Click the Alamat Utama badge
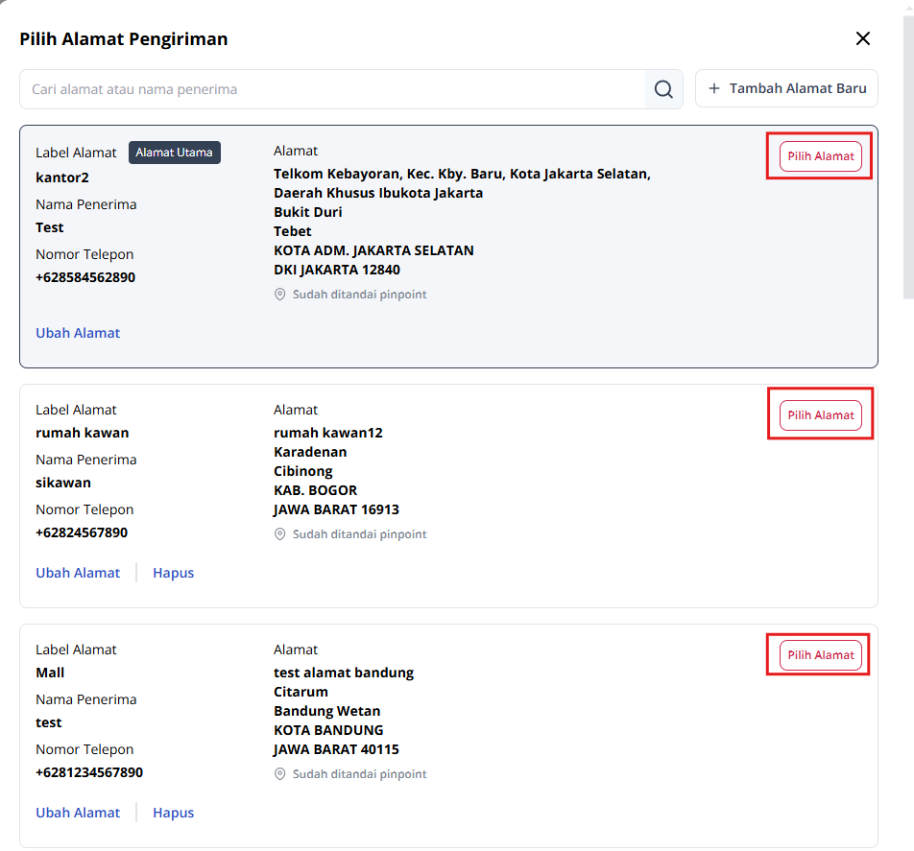This screenshot has width=914, height=851. [x=174, y=153]
